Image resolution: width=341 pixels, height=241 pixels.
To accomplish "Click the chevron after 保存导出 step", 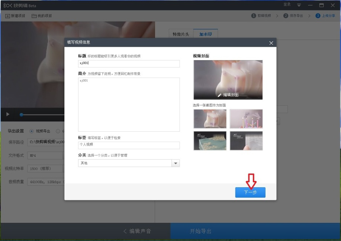I will point(309,16).
